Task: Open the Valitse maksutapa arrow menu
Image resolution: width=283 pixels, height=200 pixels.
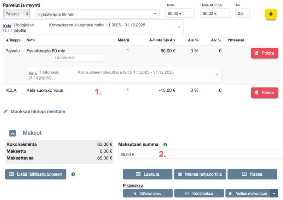Action: tap(274, 193)
